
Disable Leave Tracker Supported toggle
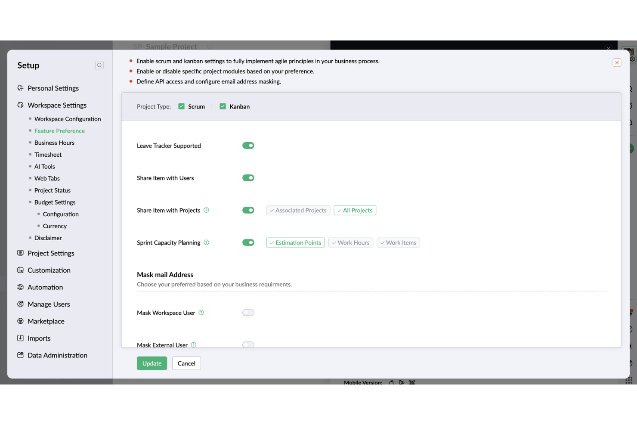pyautogui.click(x=248, y=146)
